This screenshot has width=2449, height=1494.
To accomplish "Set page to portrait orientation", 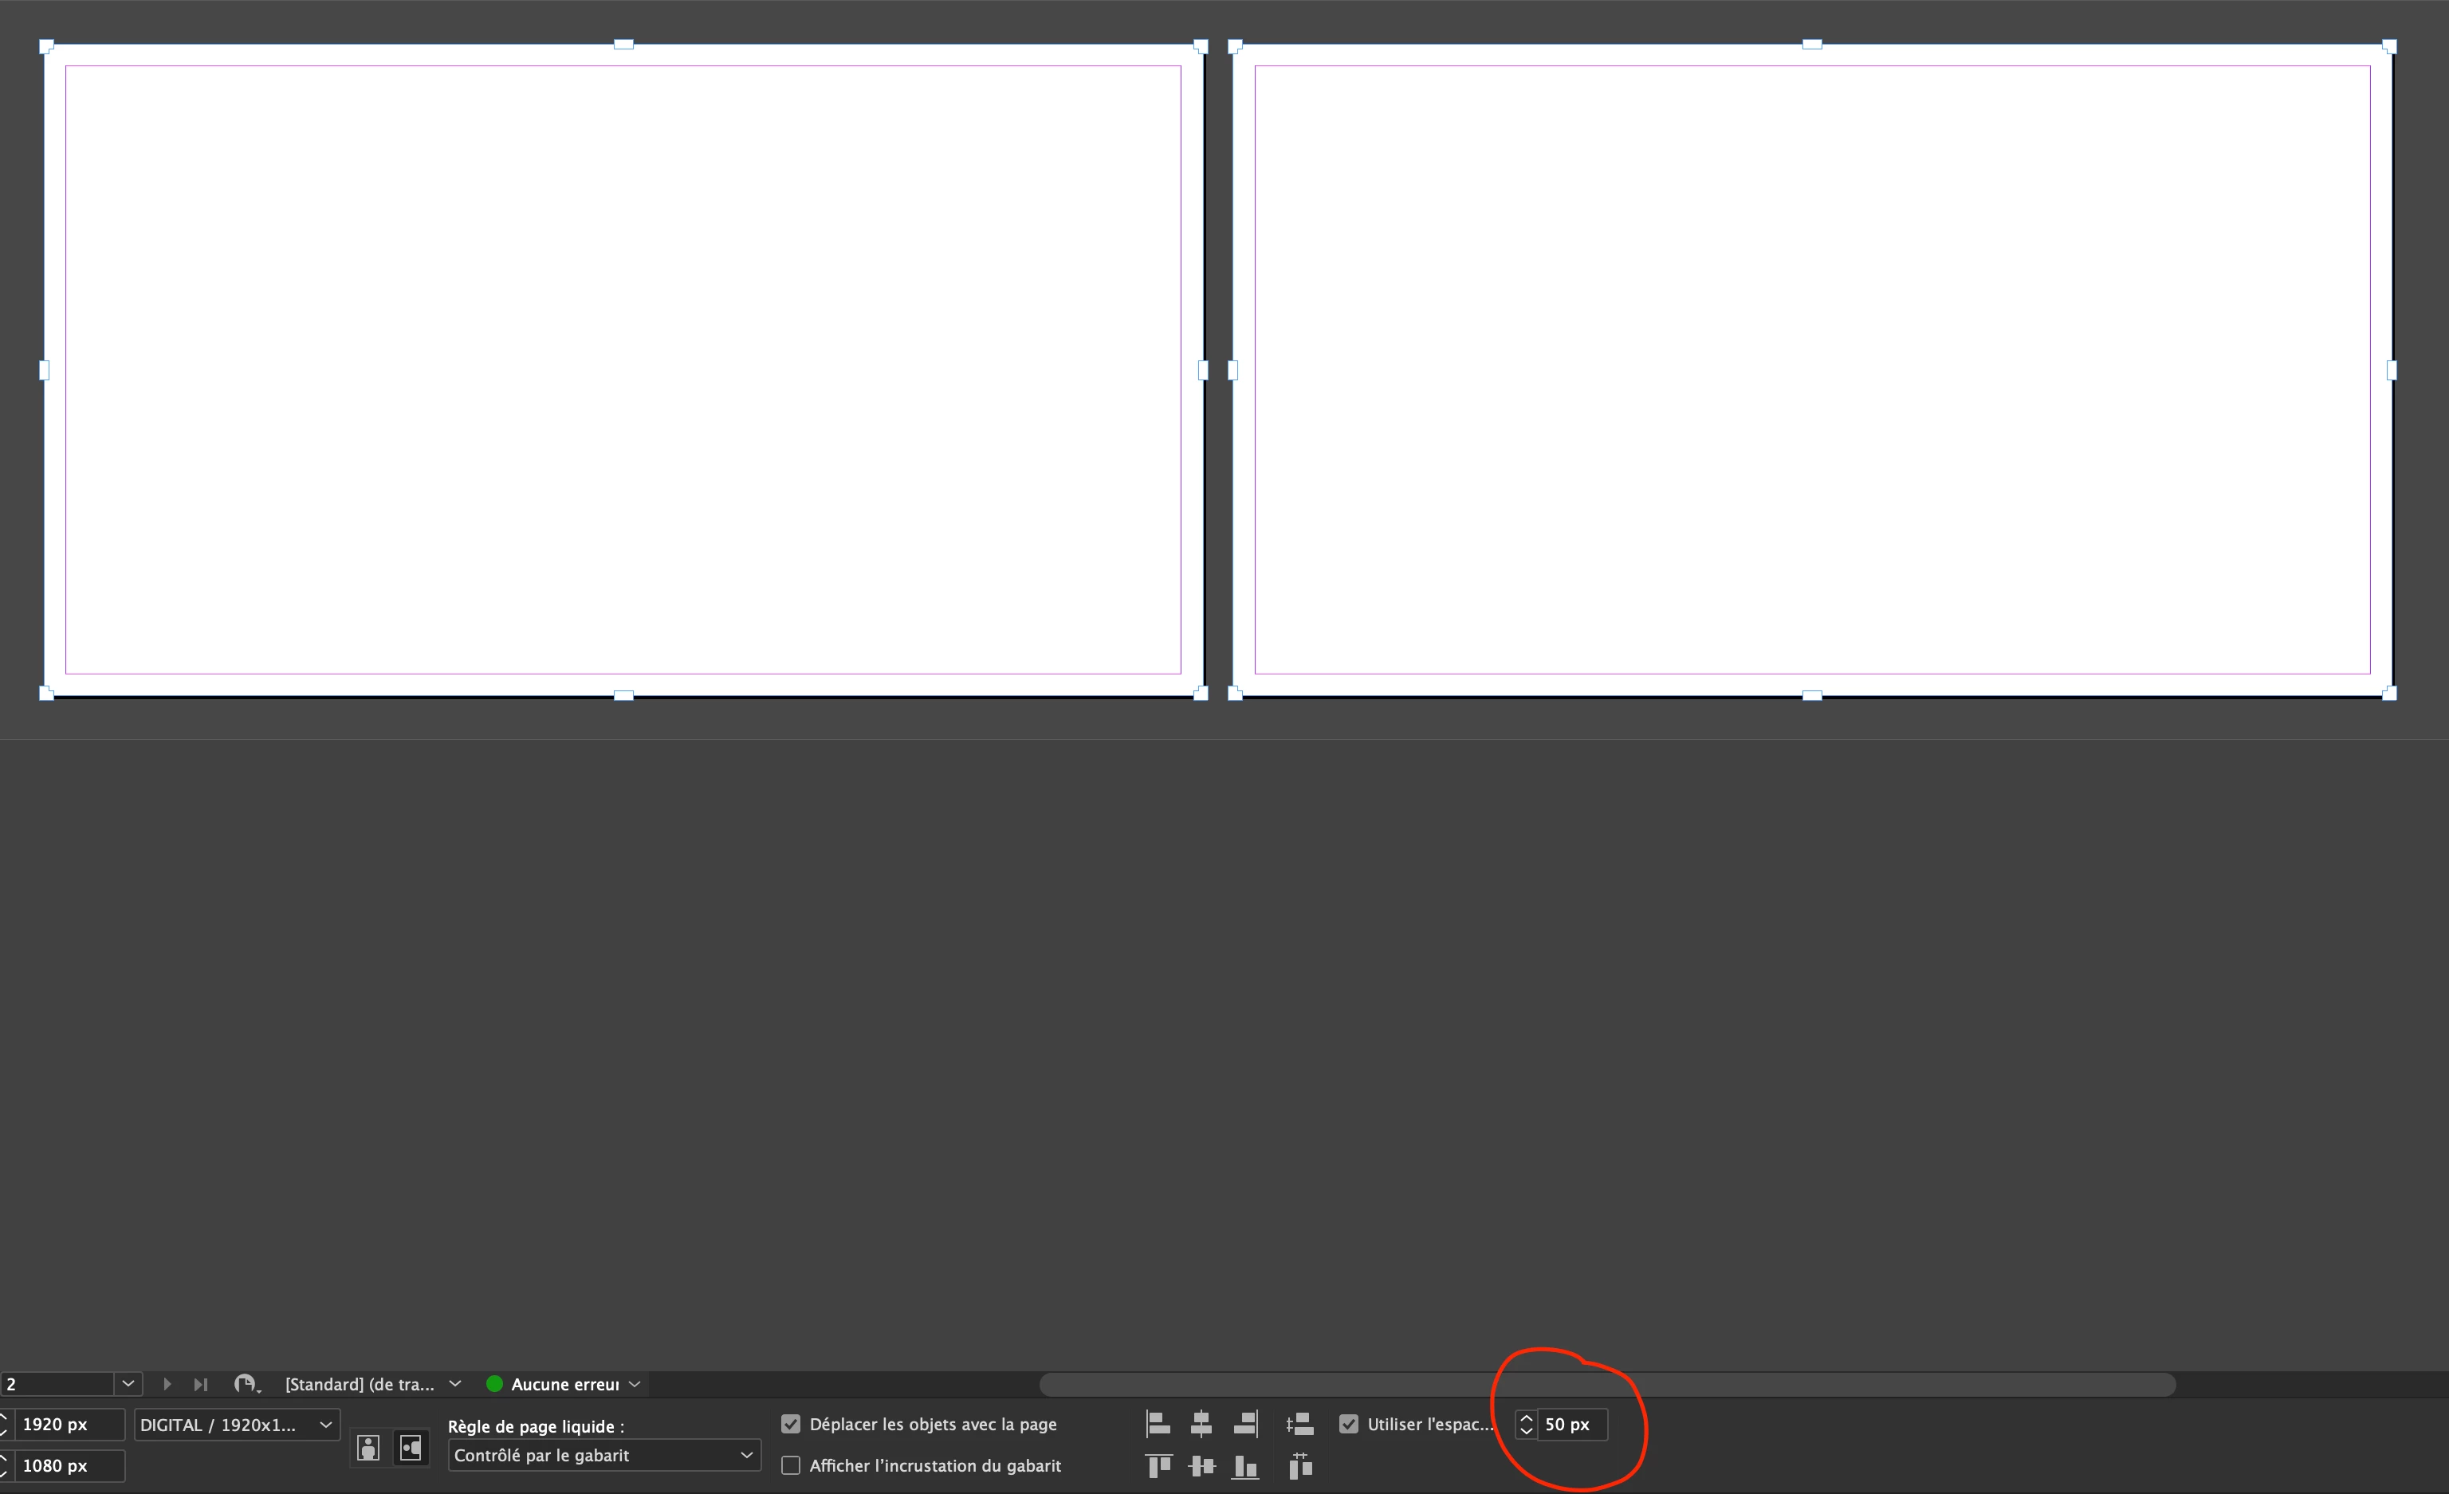I will 369,1449.
